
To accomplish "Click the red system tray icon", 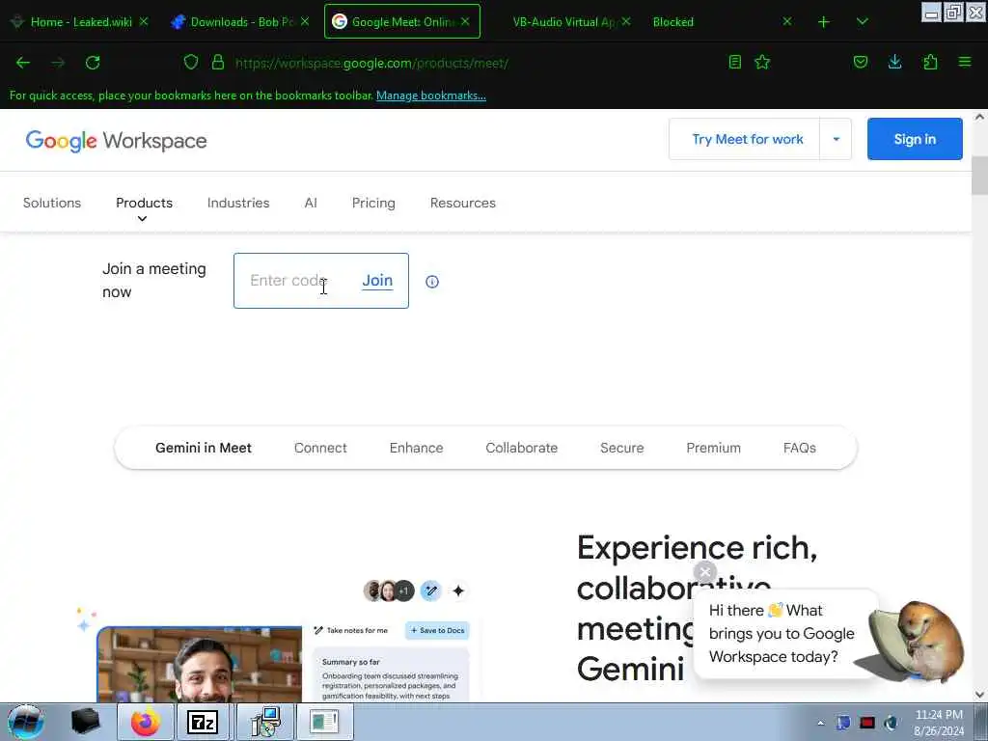I will pos(867,723).
